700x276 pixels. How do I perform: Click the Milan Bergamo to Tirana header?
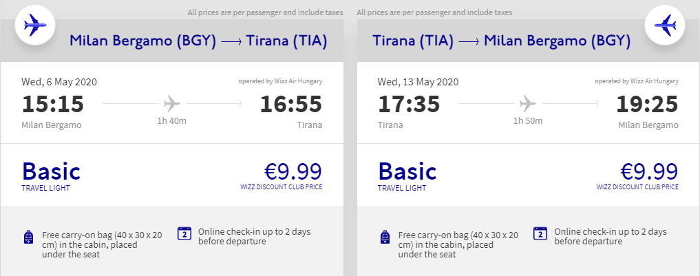pyautogui.click(x=198, y=41)
